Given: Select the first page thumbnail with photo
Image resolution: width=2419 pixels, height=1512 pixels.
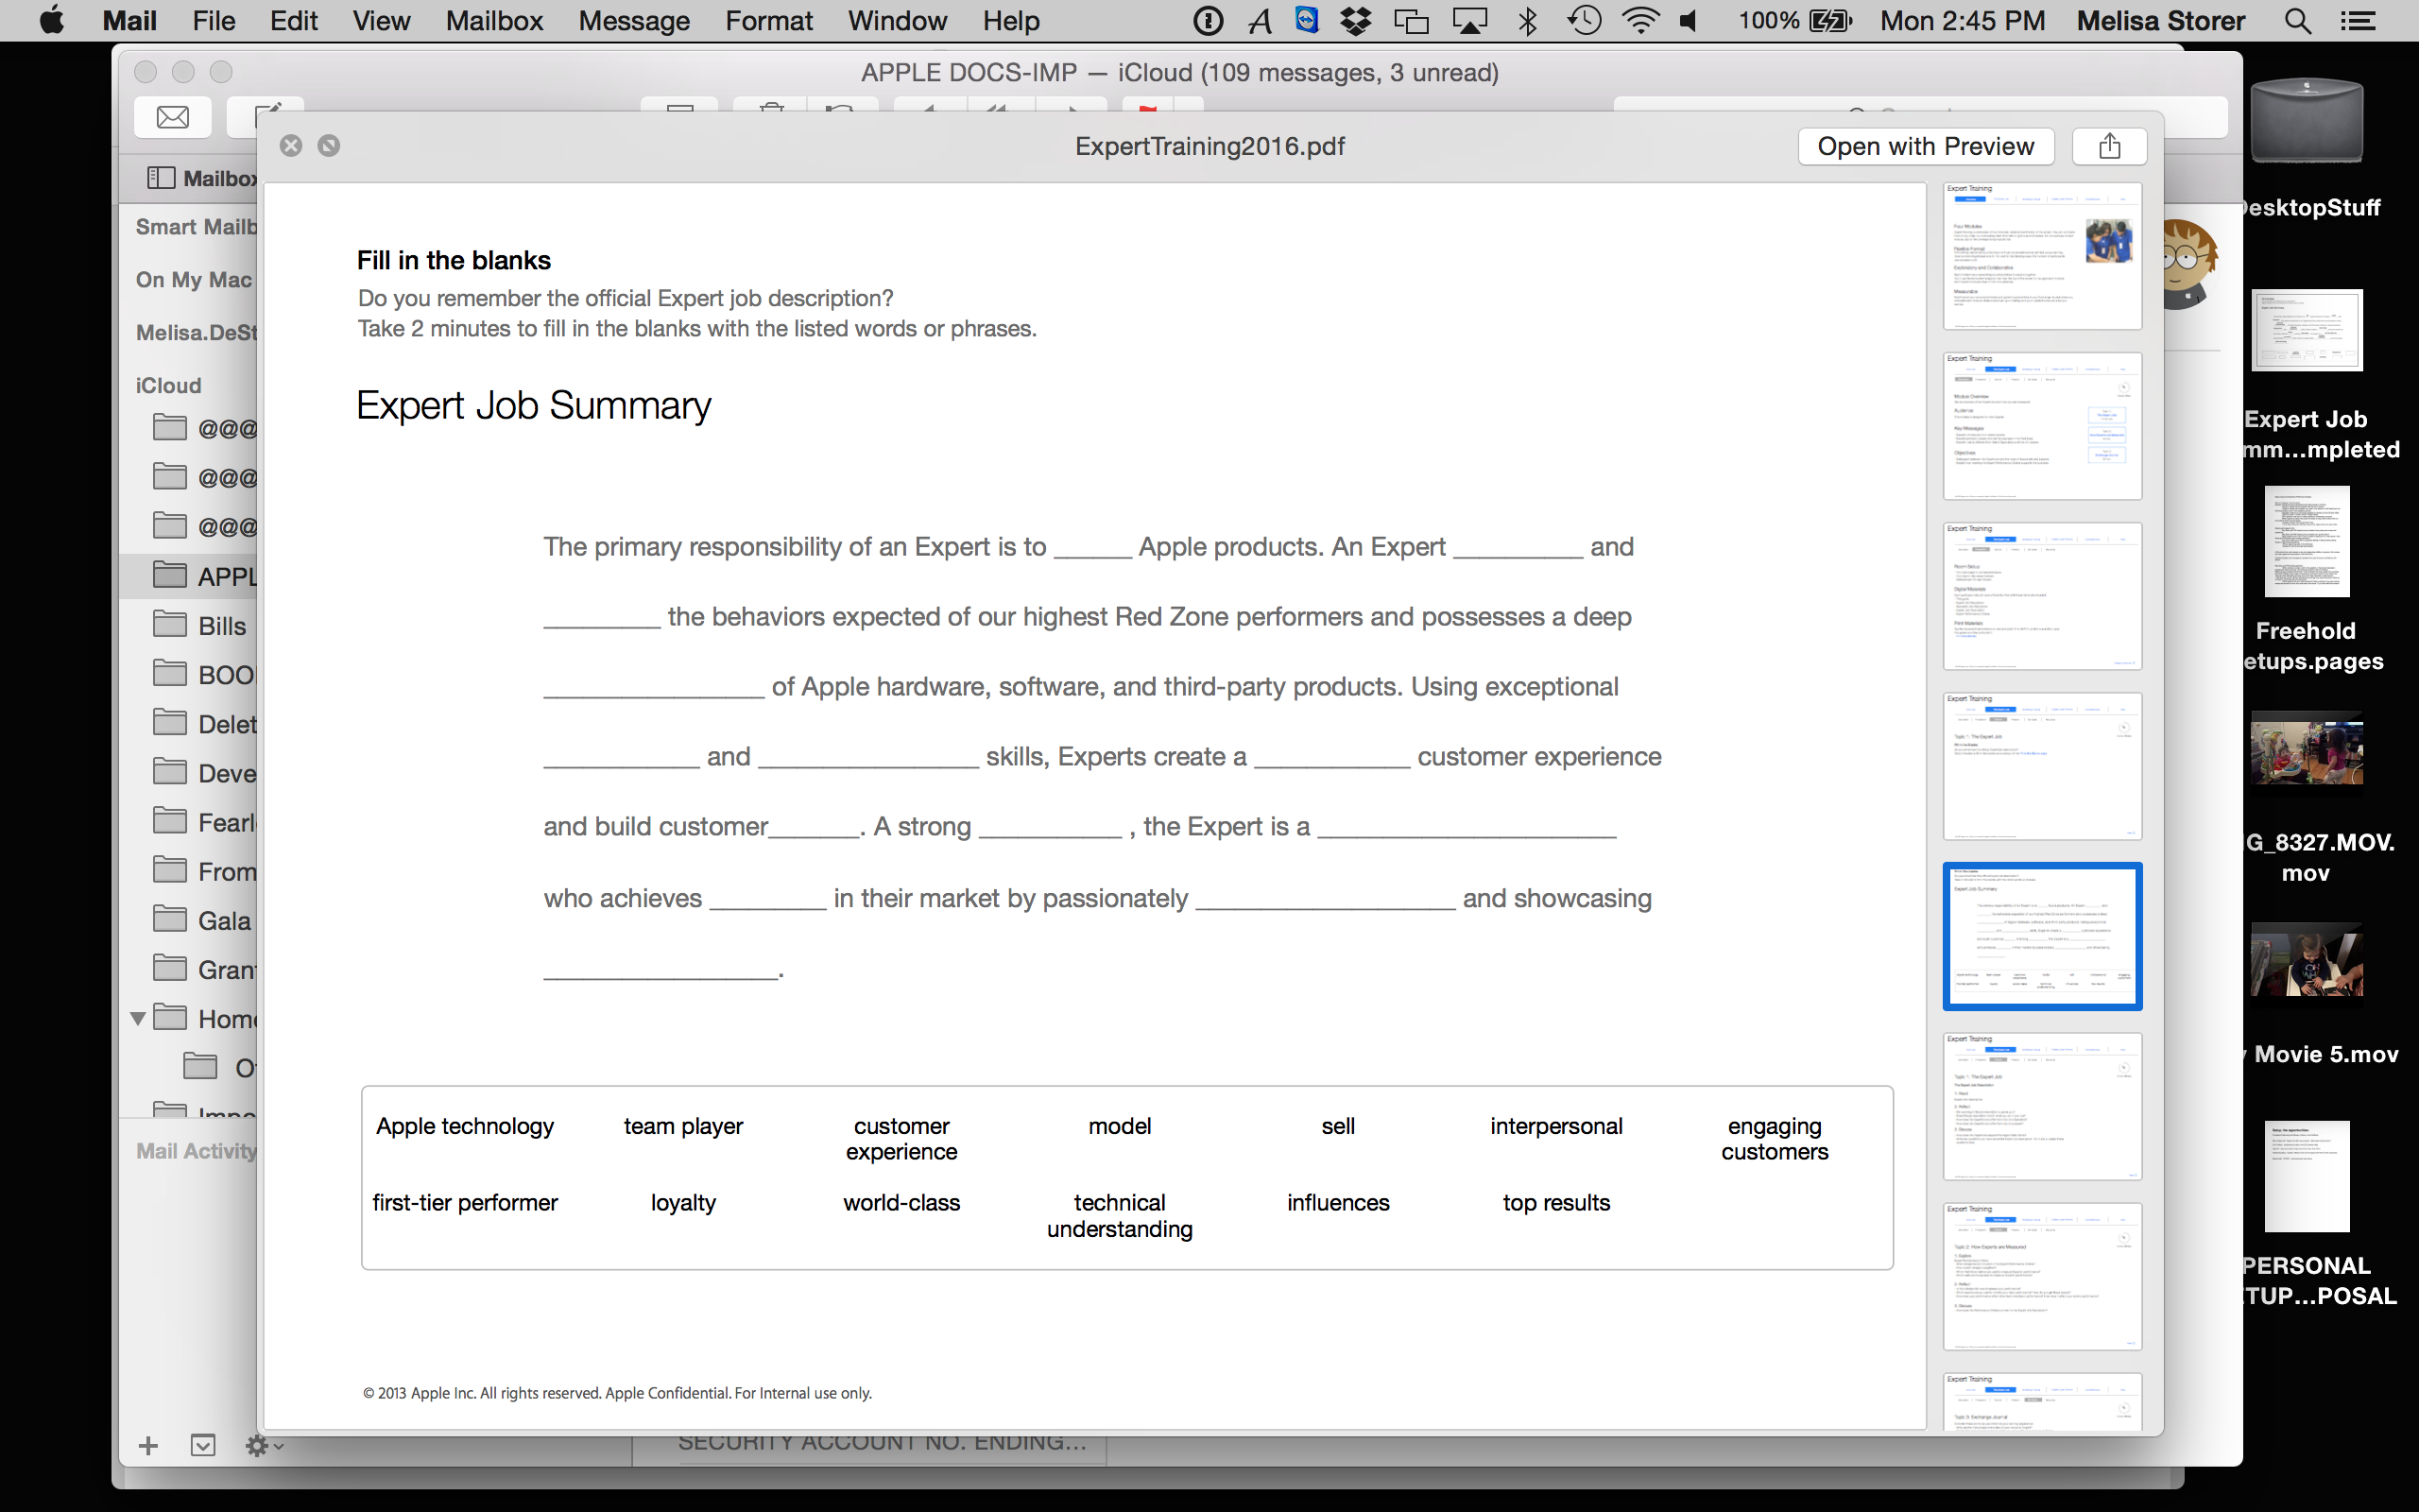Looking at the screenshot, I should coord(2041,256).
